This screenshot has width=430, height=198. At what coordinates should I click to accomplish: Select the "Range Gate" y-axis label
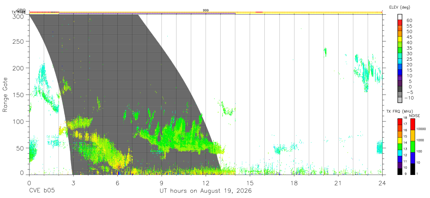5,95
